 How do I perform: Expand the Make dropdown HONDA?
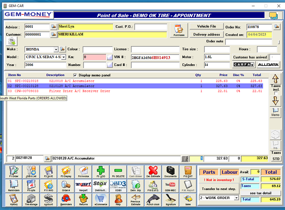[56, 49]
